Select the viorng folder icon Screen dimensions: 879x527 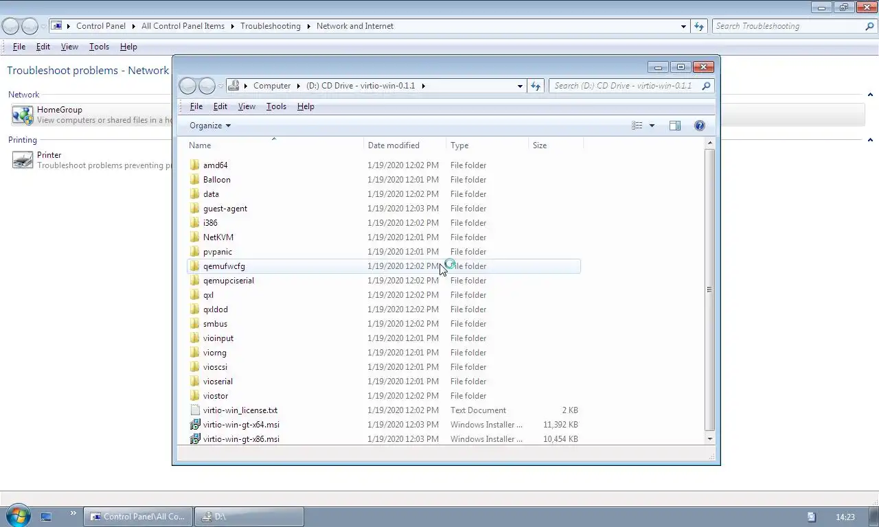tap(195, 353)
